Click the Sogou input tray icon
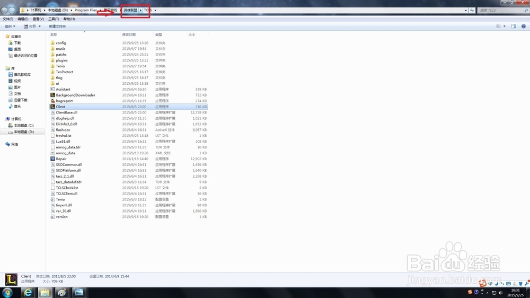This screenshot has width=530, height=298. point(470,292)
